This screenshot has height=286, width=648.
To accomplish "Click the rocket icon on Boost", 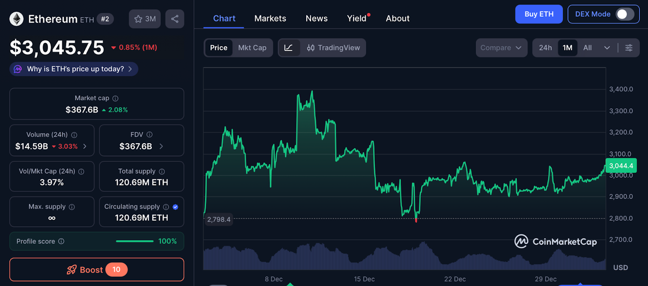I will [71, 269].
